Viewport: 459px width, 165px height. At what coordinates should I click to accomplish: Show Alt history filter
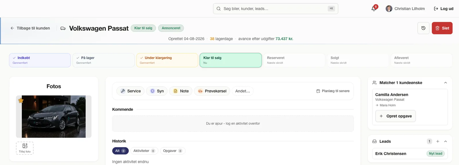(x=120, y=151)
